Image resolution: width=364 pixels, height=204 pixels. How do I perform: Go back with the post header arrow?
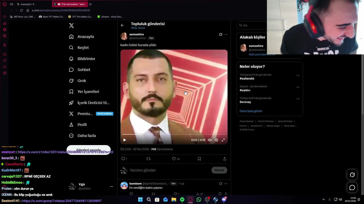(x=122, y=25)
